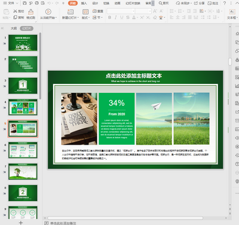Click the table grid icon in right sidebar
This screenshot has height=225, width=239.
coord(237,68)
